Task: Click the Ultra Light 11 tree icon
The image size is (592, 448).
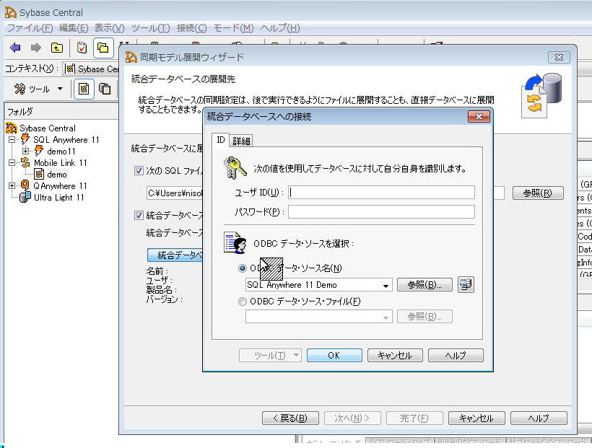Action: point(25,198)
